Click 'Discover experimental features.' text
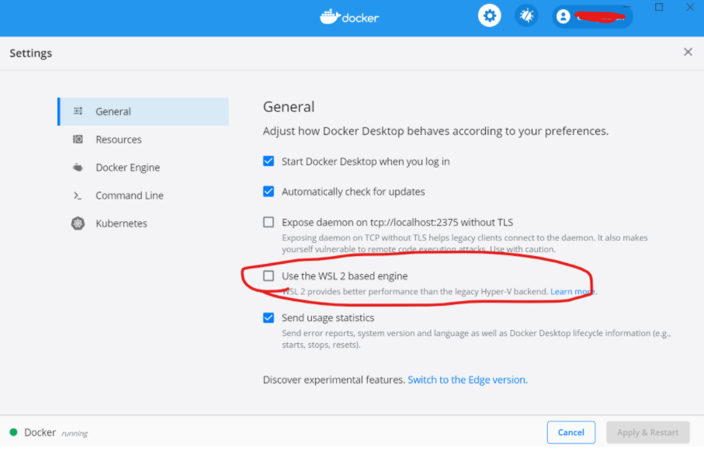The image size is (704, 454). 334,379
